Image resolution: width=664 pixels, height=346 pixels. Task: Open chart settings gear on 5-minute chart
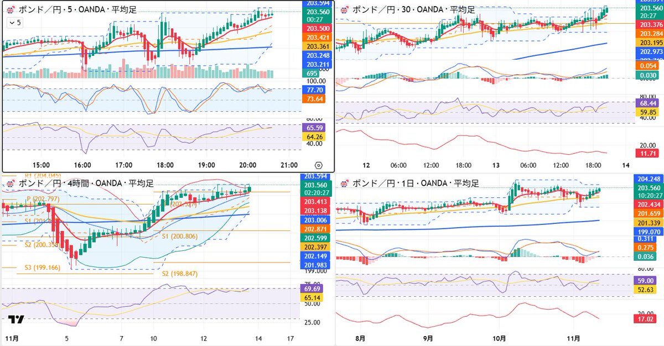pos(318,165)
